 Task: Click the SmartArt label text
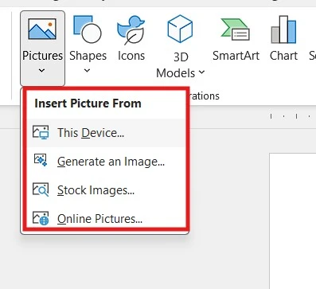[x=236, y=56]
